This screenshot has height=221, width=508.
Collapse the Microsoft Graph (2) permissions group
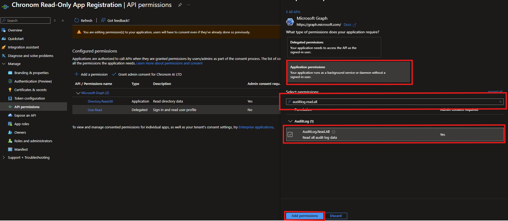[78, 93]
